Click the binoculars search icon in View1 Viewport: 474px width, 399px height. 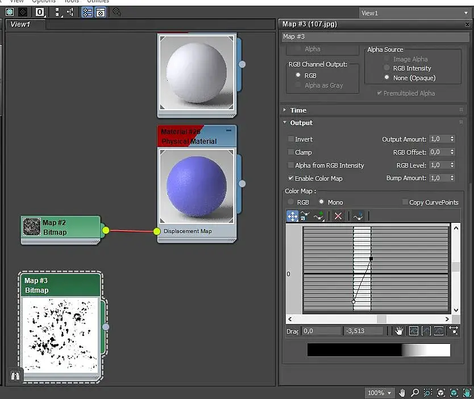(15, 376)
